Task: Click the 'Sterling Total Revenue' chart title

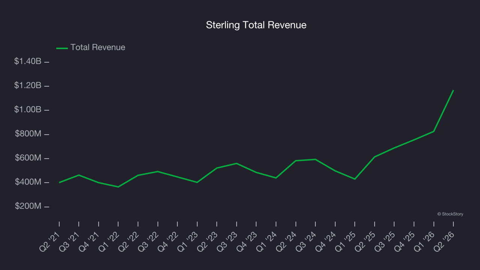Action: (256, 25)
